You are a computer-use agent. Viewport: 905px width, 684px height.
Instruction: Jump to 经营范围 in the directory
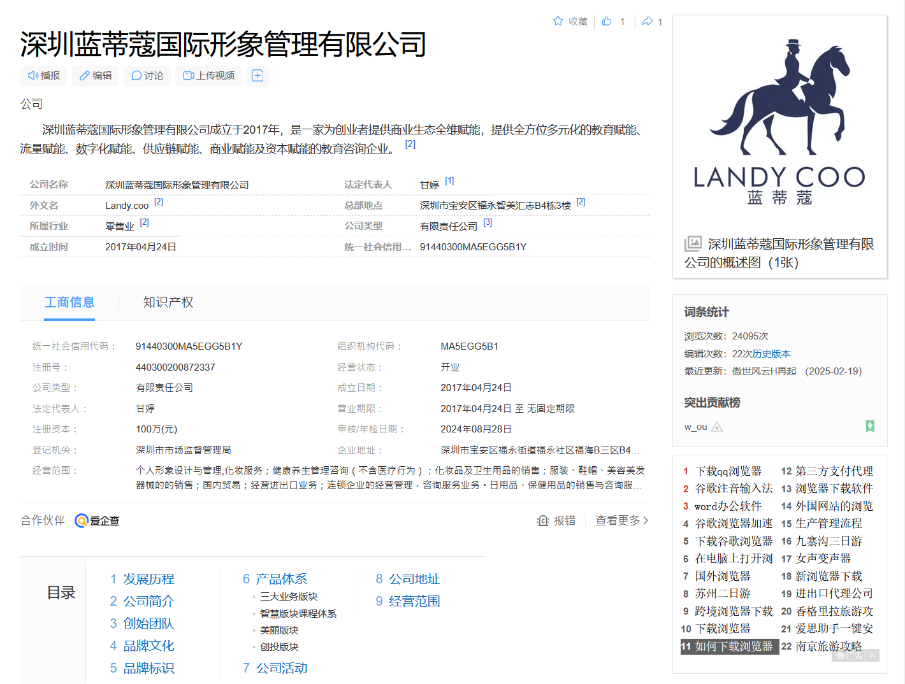point(415,601)
